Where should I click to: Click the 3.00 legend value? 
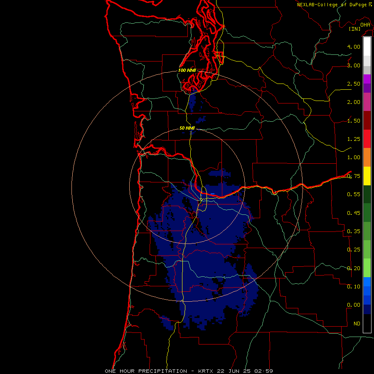pyautogui.click(x=354, y=65)
